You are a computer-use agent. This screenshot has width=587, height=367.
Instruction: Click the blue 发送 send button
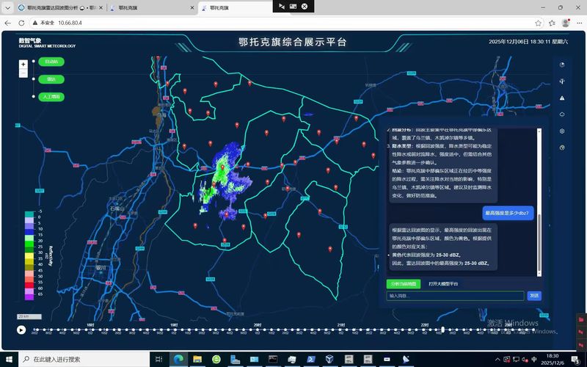point(534,296)
